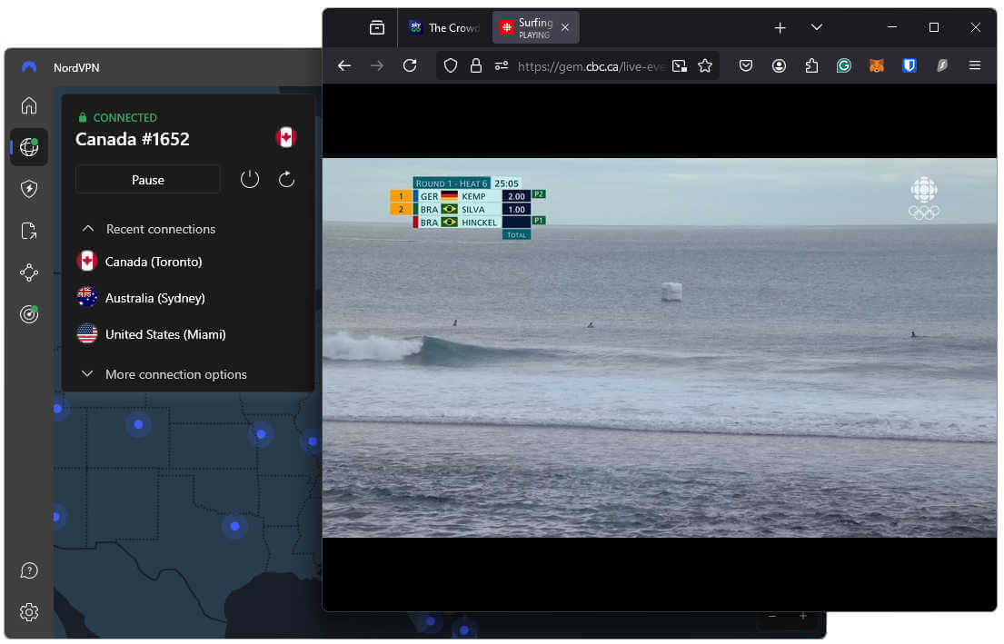Screen dimensions: 1004x644
Task: Click Canada #1652 server name
Action: (x=133, y=140)
